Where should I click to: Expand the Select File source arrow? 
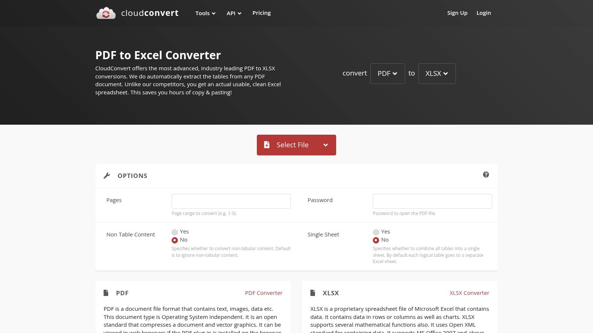coord(325,145)
